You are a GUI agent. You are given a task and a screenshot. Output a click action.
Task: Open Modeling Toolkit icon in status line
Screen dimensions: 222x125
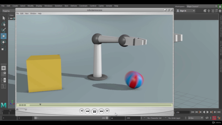pos(205,11)
